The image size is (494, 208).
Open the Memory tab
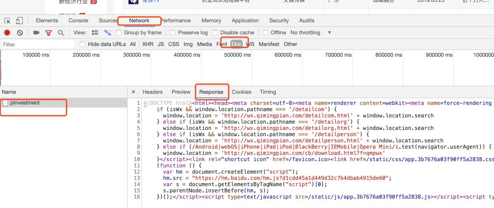(211, 21)
